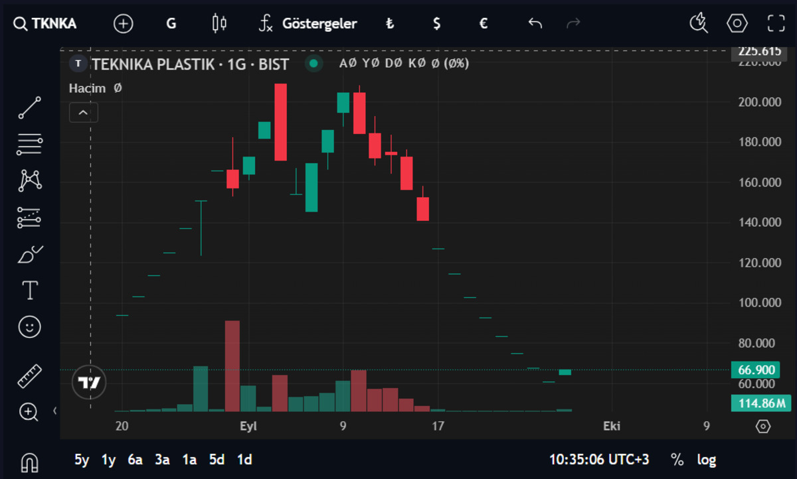
Task: Select the forecasting and measurement tool
Action: tap(30, 217)
